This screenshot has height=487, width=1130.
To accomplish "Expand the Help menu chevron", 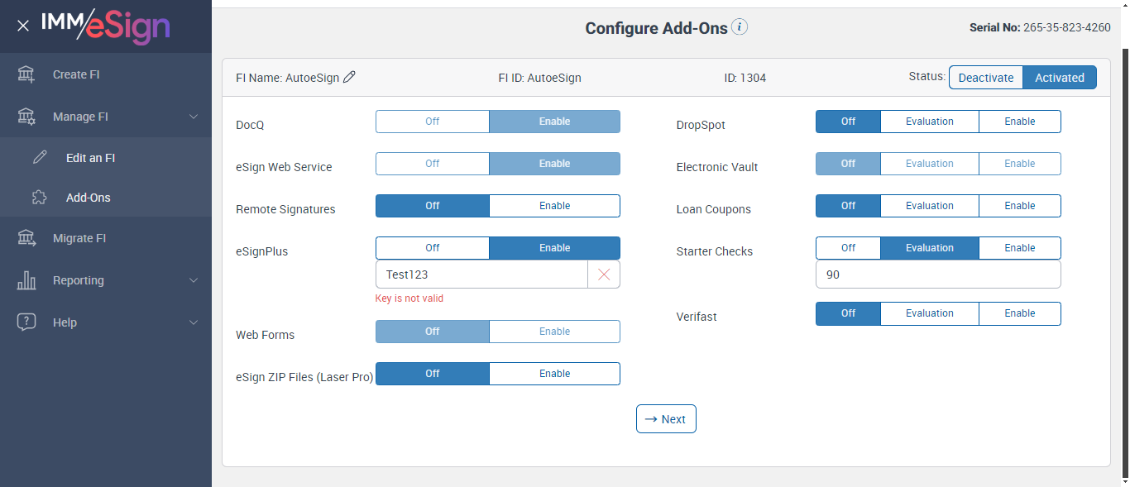I will 194,322.
